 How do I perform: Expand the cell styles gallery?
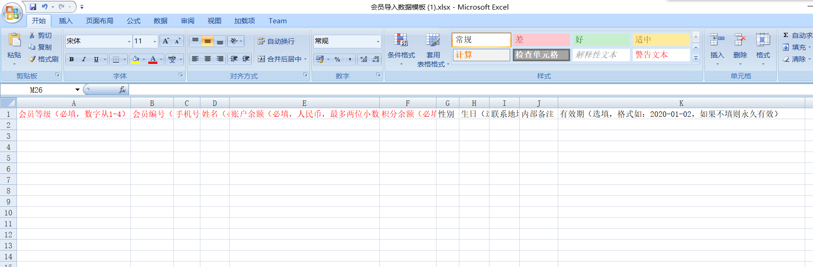[x=696, y=58]
